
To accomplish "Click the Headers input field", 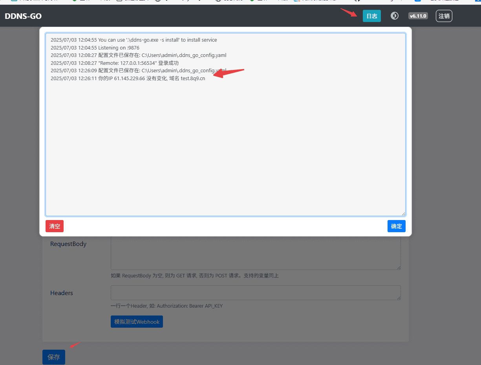I will (x=256, y=293).
